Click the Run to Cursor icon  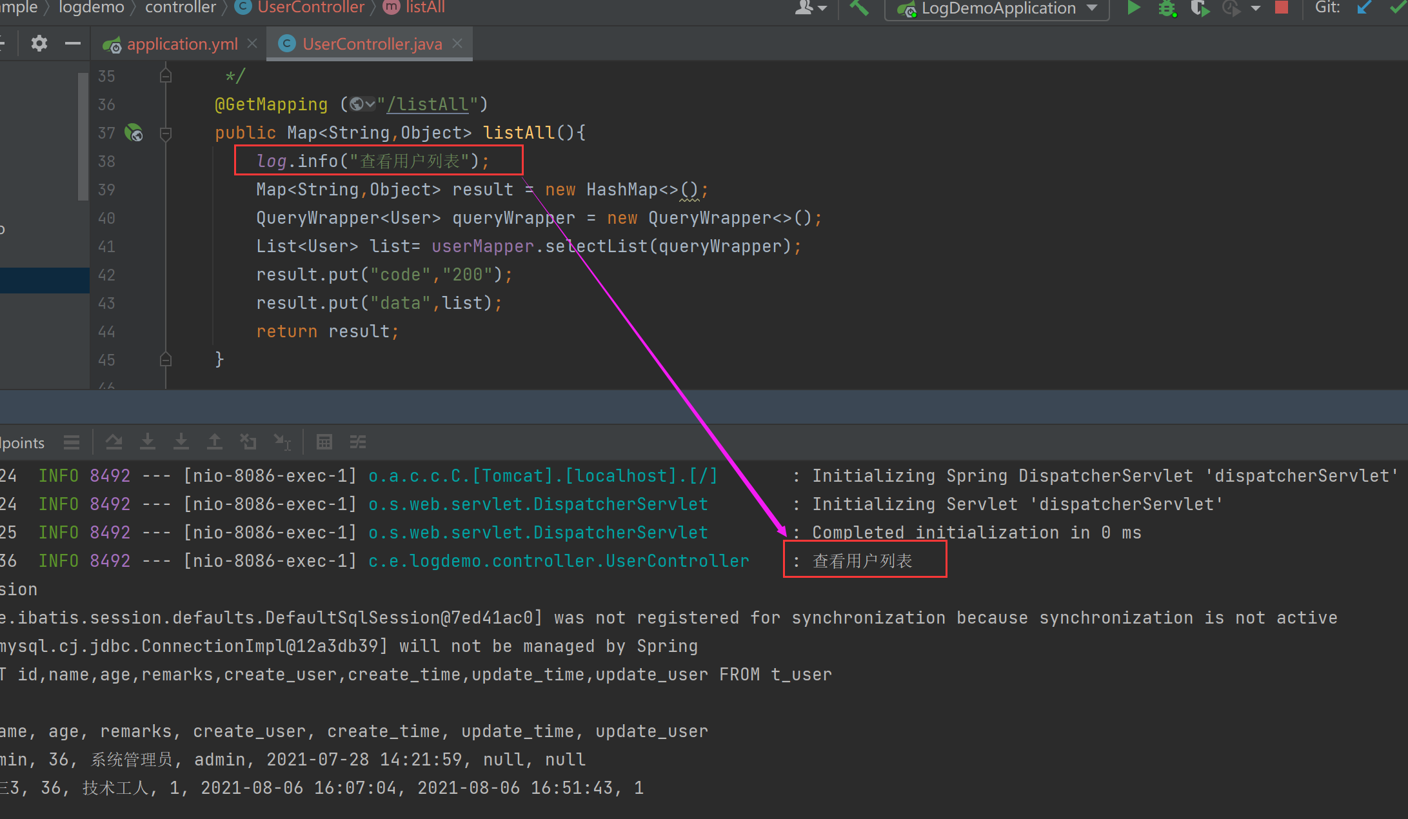pos(282,442)
